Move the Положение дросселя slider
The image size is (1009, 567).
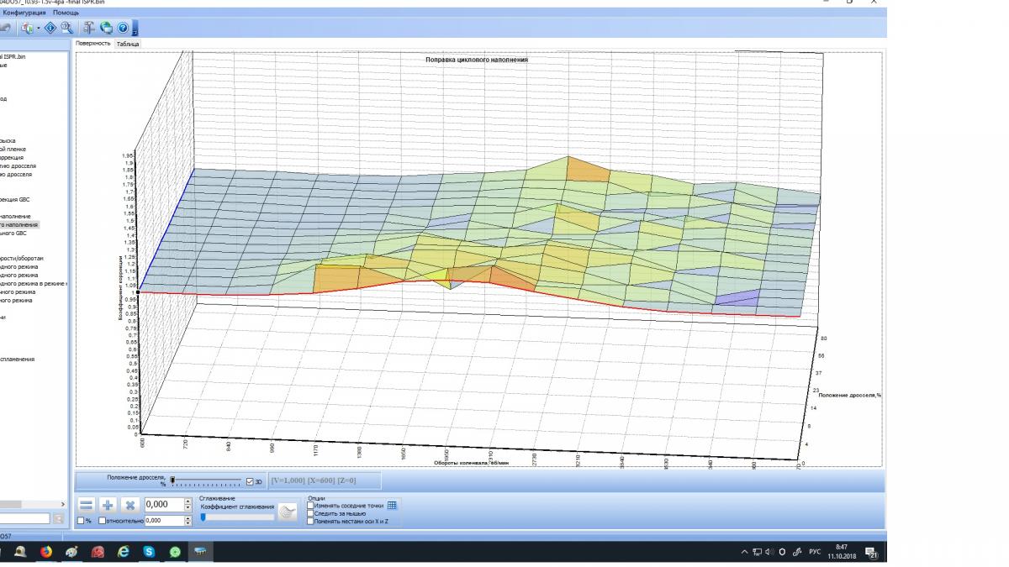click(208, 481)
